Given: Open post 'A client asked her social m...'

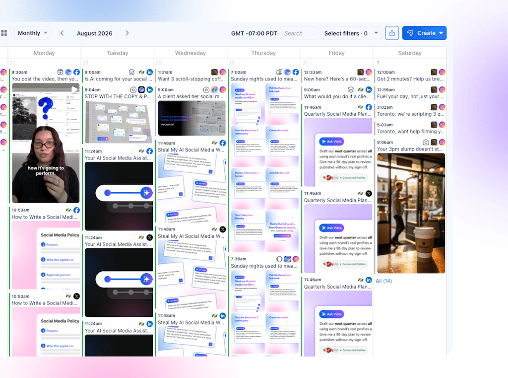Looking at the screenshot, I should [190, 96].
